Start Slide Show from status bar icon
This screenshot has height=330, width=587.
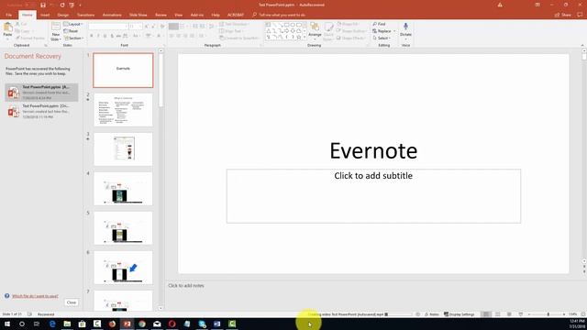click(x=521, y=314)
